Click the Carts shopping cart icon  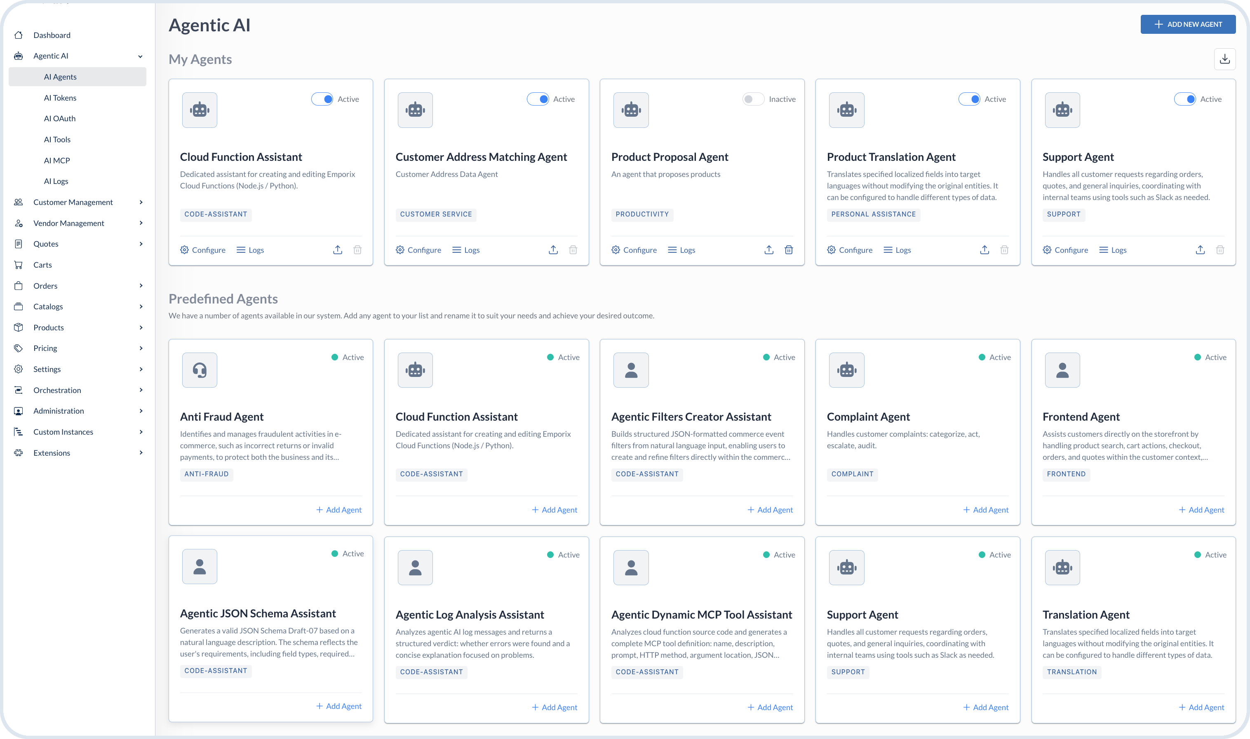click(19, 265)
